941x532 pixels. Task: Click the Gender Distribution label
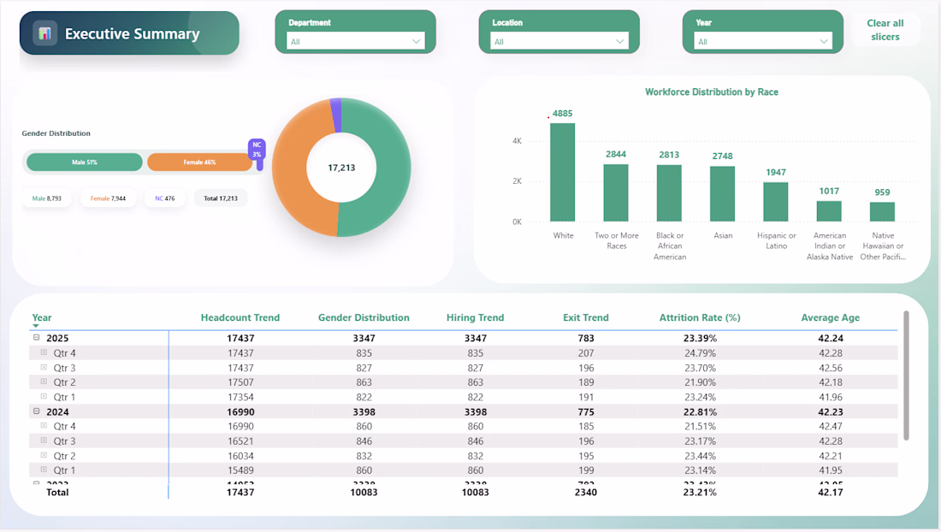click(56, 133)
